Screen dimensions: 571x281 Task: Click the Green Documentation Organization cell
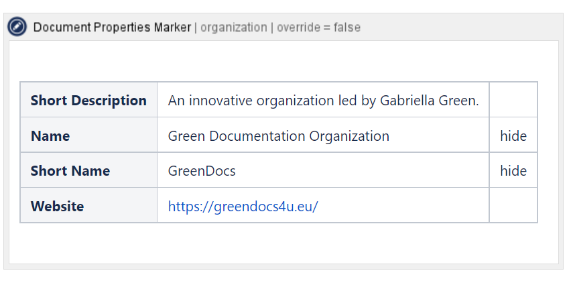278,136
